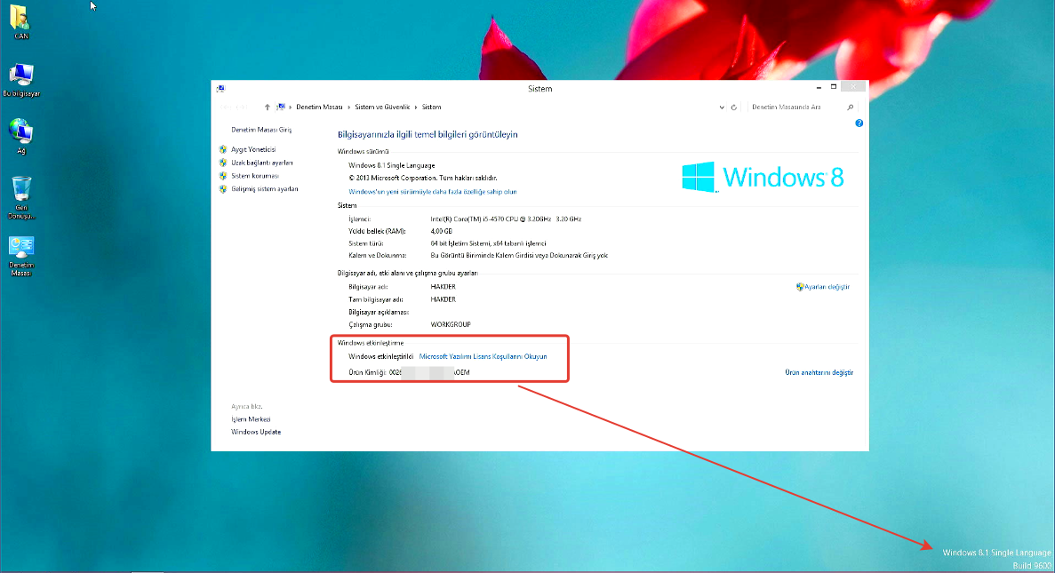The image size is (1055, 573).
Task: Open İşlem Merkezi link
Action: click(251, 419)
